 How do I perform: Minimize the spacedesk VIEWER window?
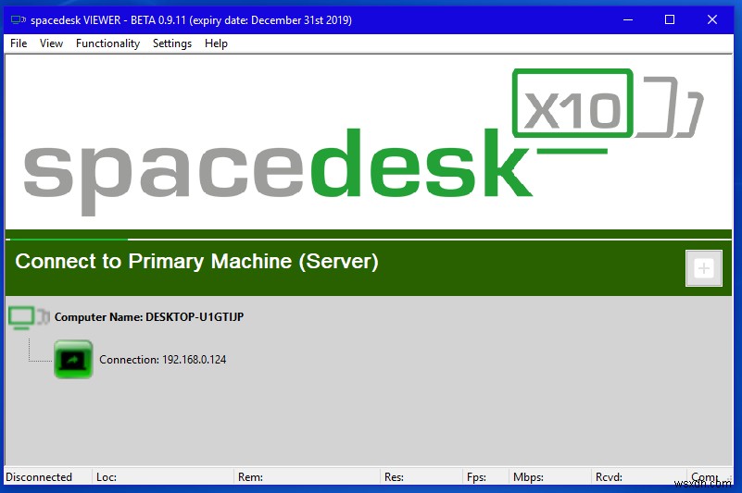(x=628, y=19)
